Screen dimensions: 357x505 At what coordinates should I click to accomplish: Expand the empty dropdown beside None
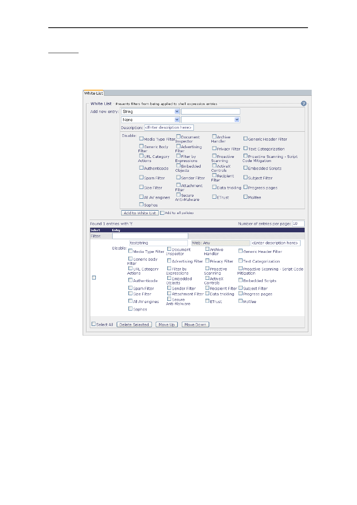tap(210, 120)
